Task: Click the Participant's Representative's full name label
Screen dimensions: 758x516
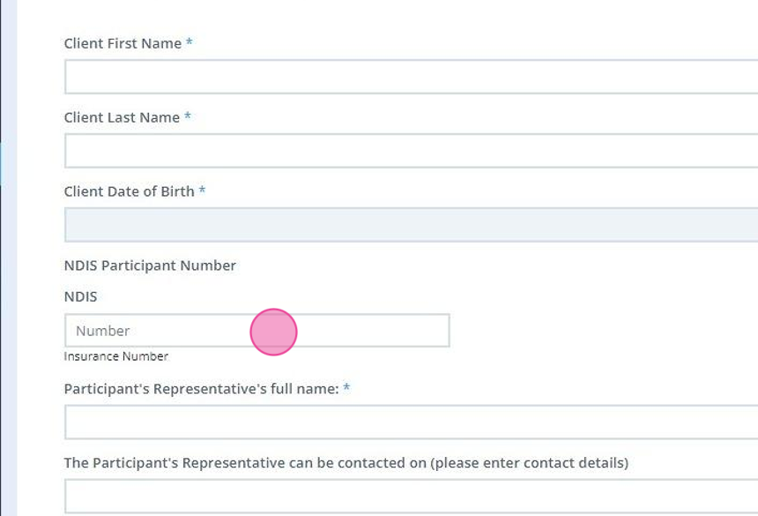Action: [200, 387]
